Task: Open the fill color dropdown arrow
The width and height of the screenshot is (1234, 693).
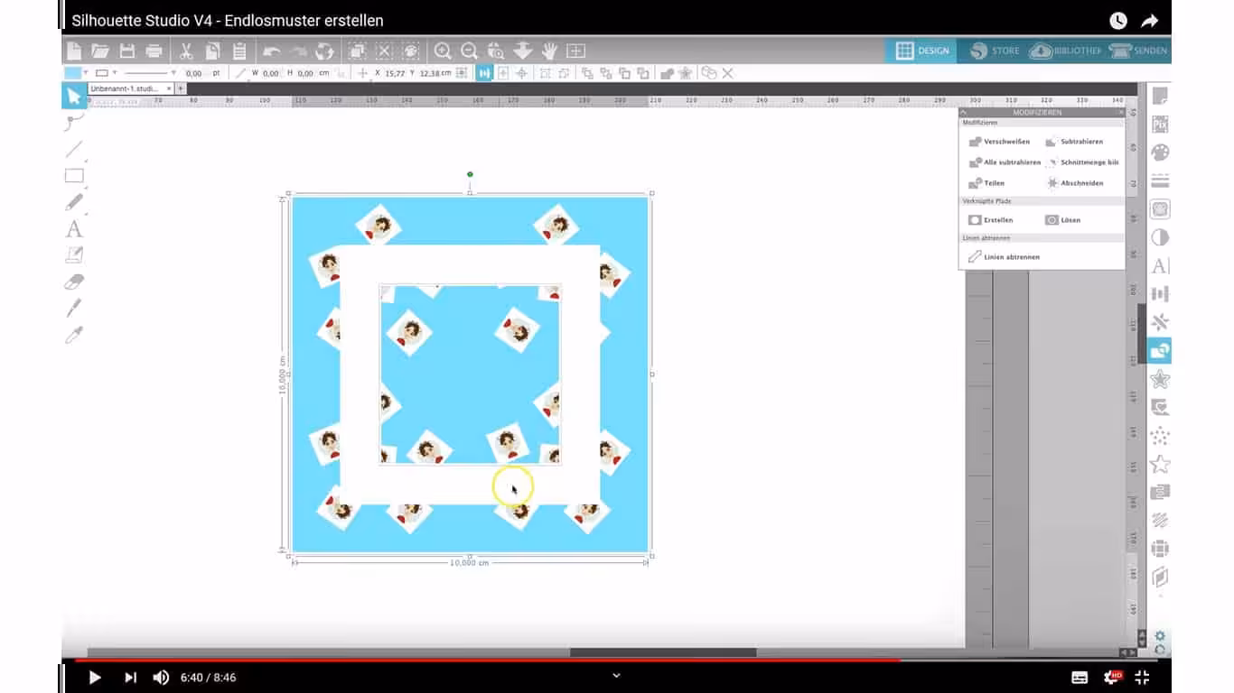Action: (x=86, y=73)
